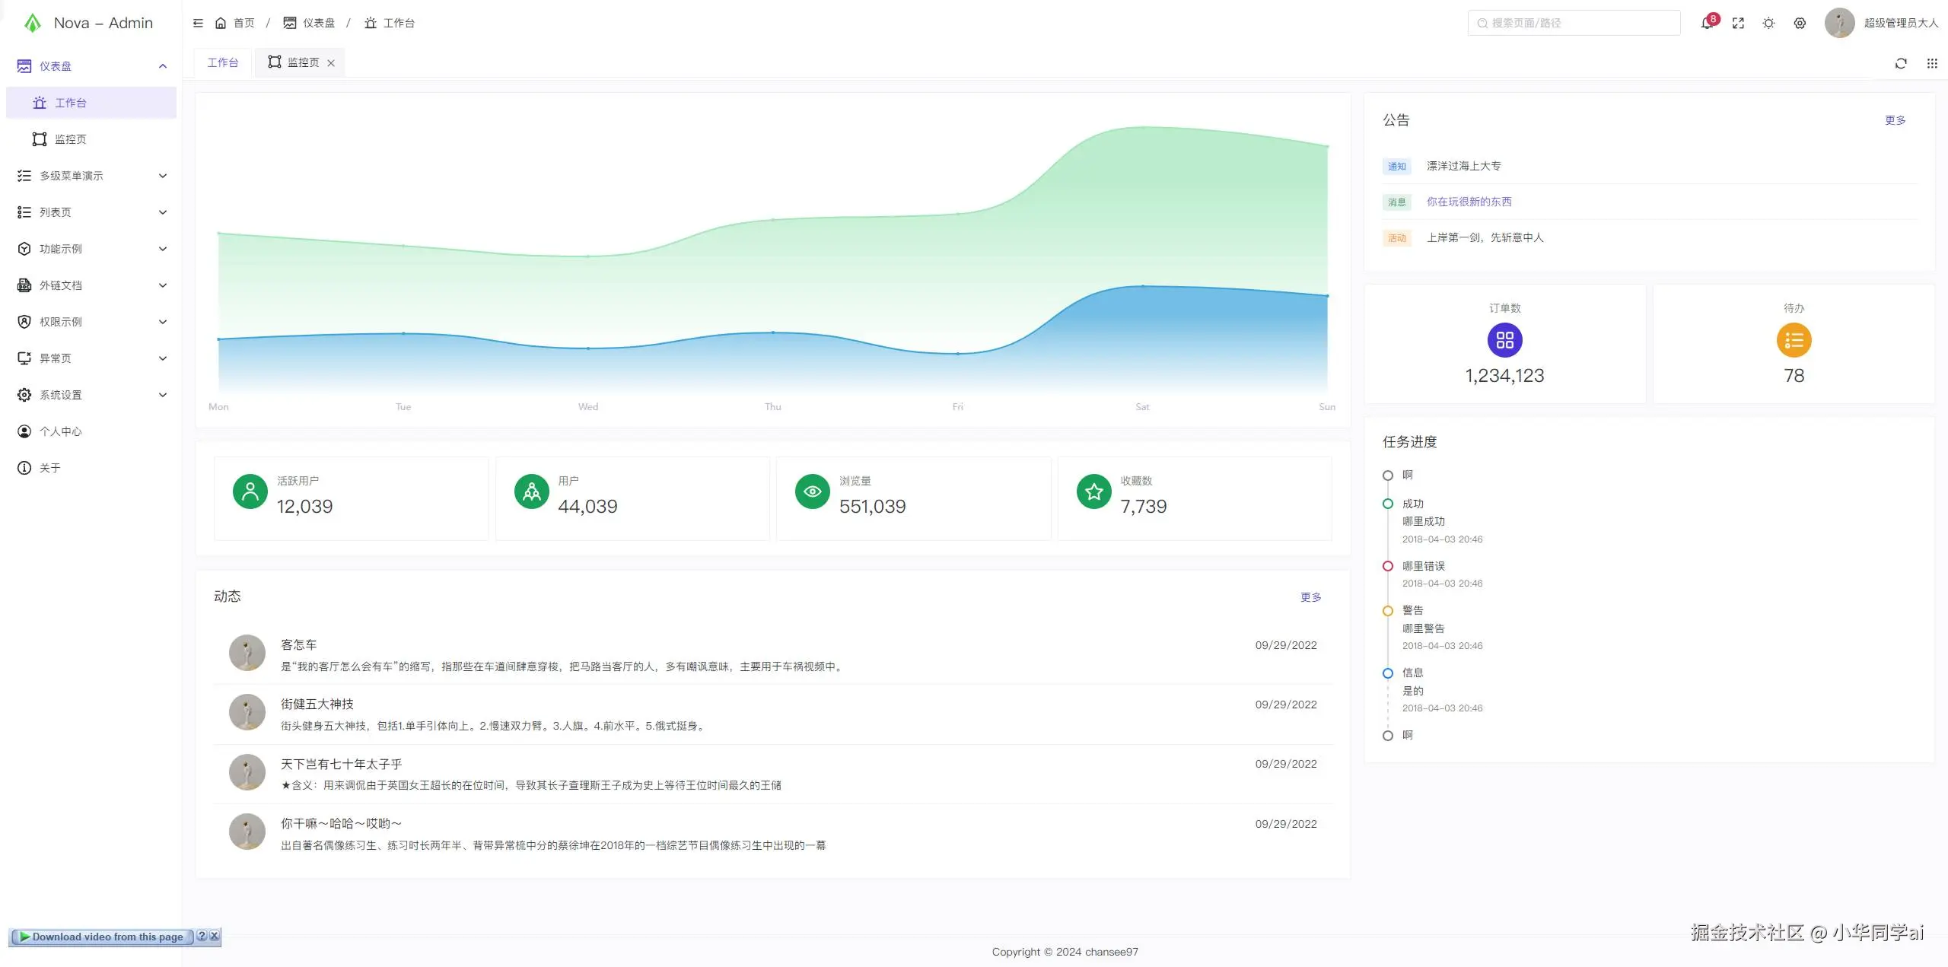Toggle light/dark theme sun icon
This screenshot has width=1948, height=967.
(x=1768, y=23)
